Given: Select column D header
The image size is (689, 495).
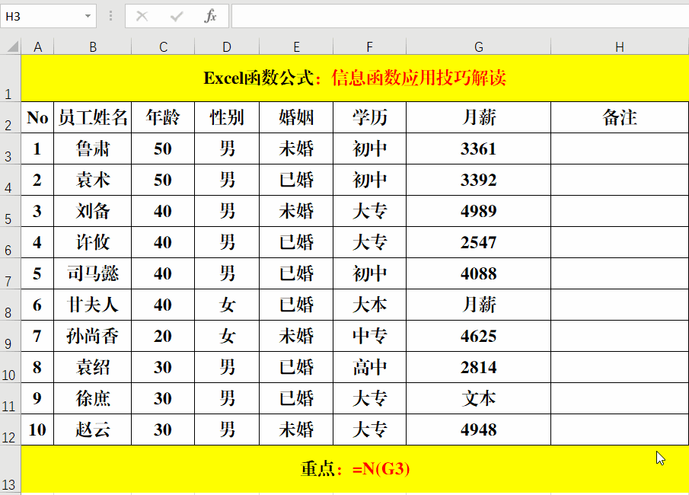Looking at the screenshot, I should pos(227,46).
